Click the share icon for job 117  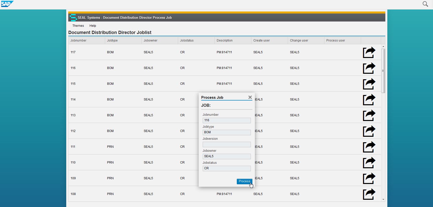tap(369, 52)
